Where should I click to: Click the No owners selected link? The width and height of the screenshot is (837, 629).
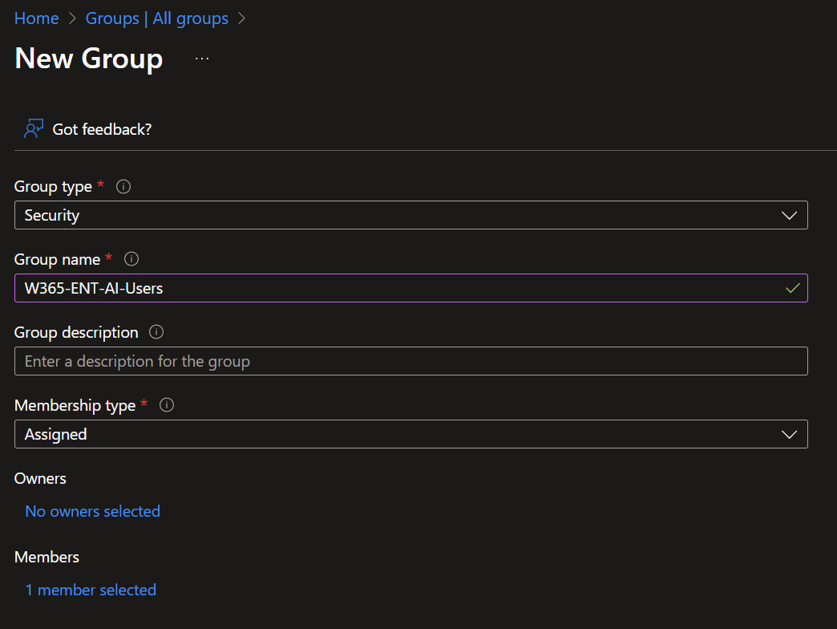click(x=92, y=511)
